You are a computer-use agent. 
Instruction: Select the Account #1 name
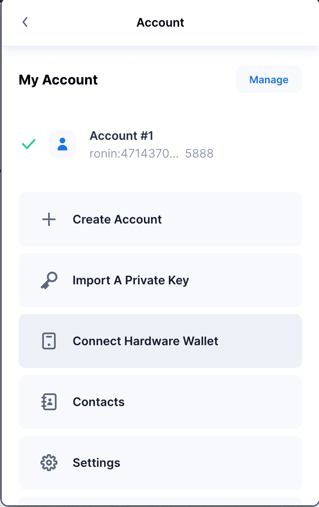pos(122,136)
